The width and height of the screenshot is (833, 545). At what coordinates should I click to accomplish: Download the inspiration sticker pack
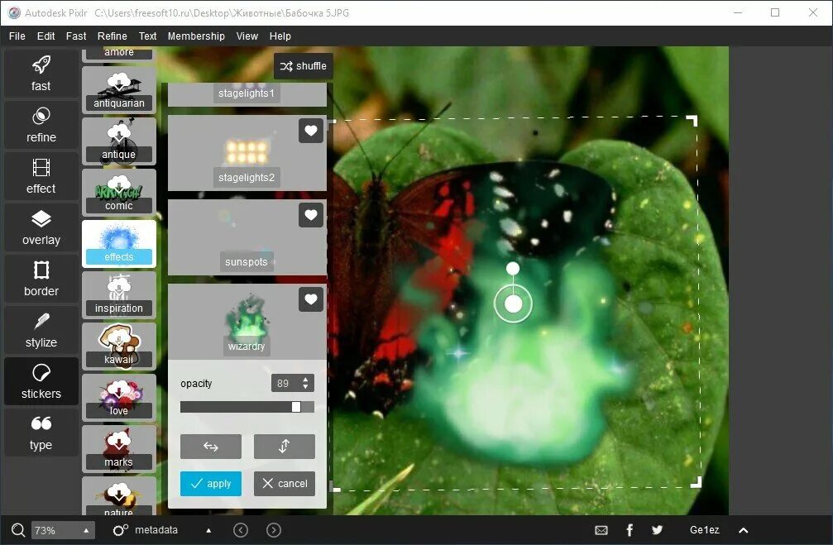pos(119,294)
